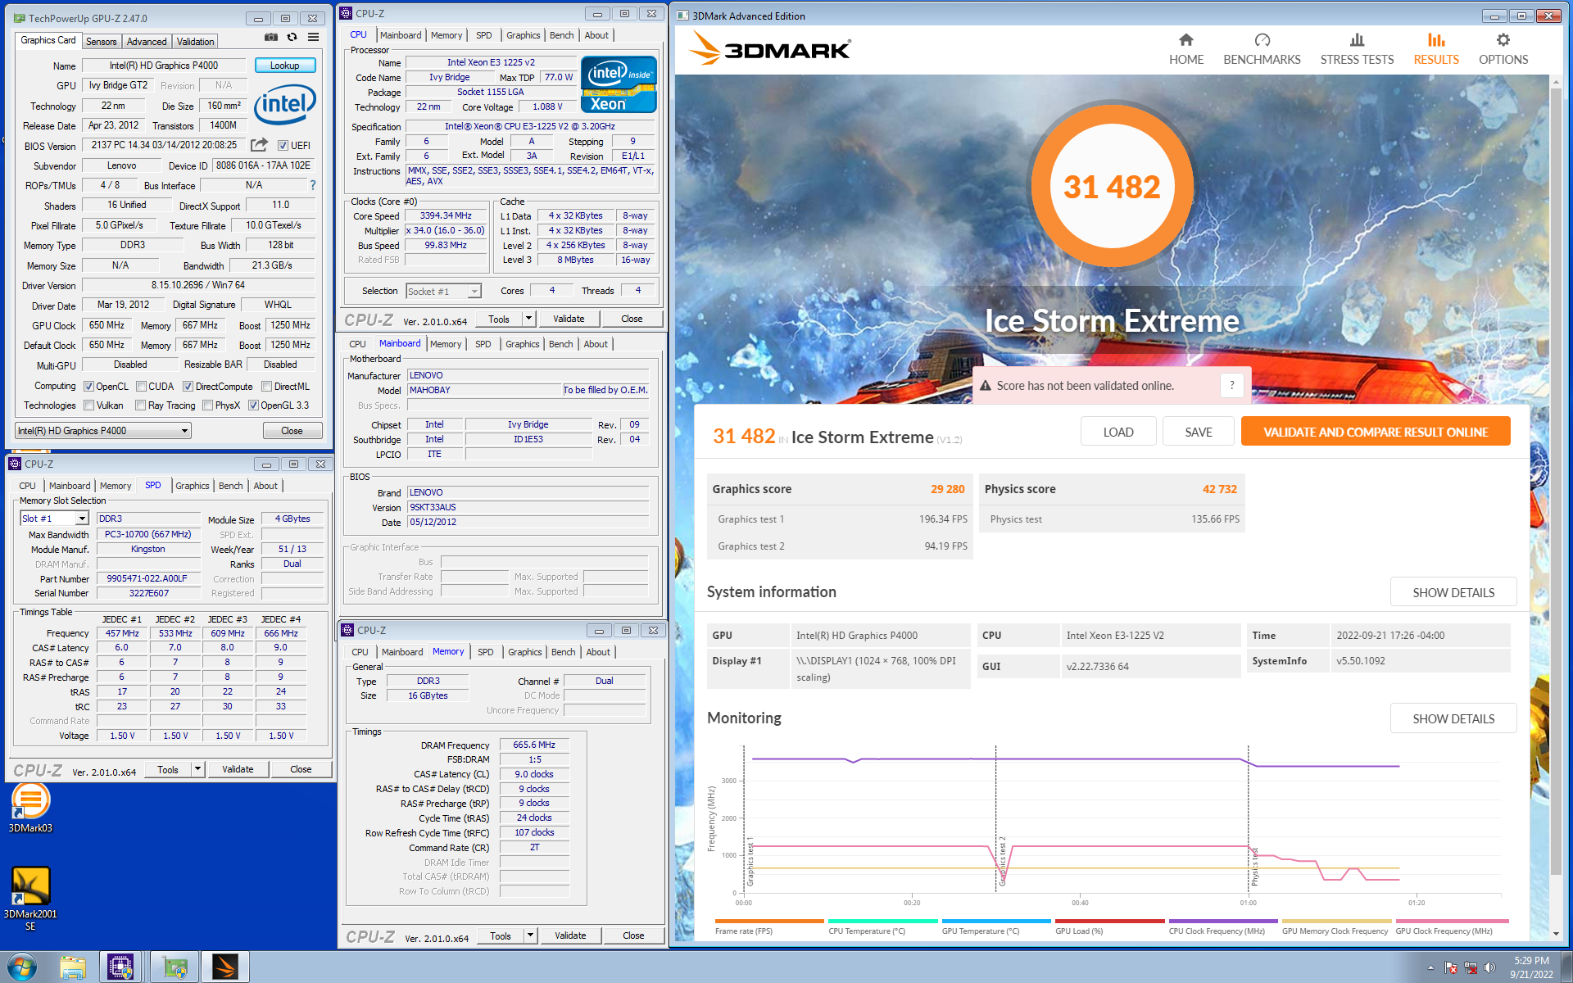The image size is (1573, 983).
Task: Click the volume tray icon
Action: click(x=1489, y=968)
